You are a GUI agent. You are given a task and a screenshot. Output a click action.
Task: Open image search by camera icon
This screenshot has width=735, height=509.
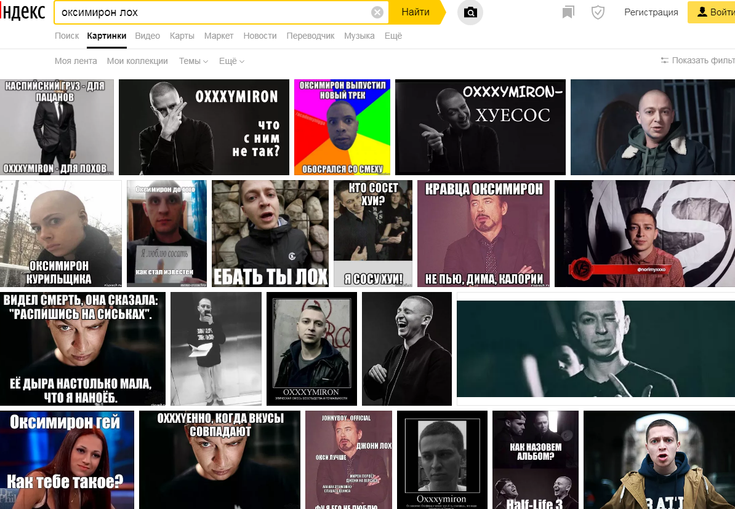pyautogui.click(x=470, y=12)
